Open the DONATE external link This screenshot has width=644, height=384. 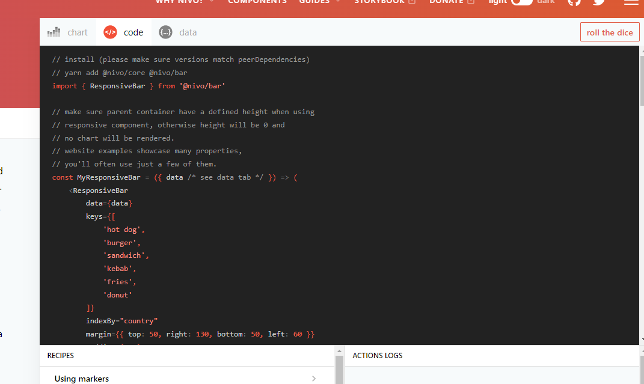(452, 2)
